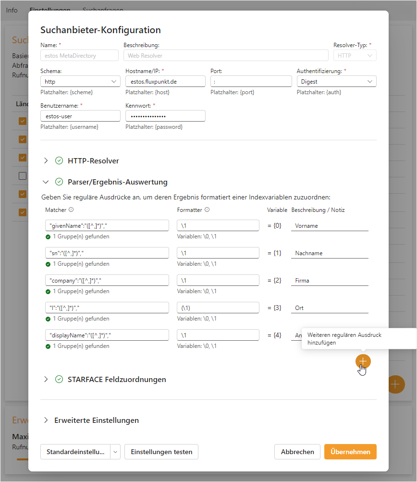Open Schema dropdown showing http
Viewport: 417px width, 482px height.
(80, 82)
